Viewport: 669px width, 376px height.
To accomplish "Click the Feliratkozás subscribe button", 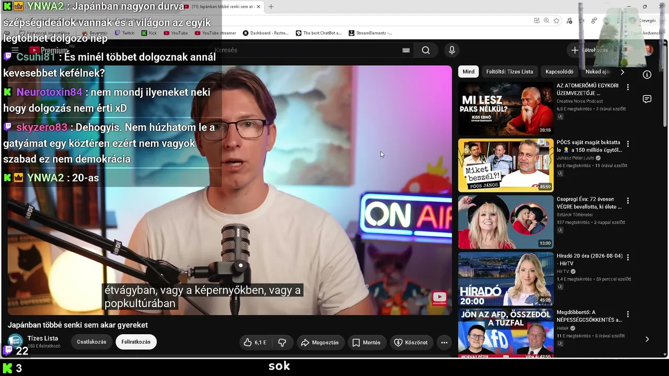I will pos(136,342).
